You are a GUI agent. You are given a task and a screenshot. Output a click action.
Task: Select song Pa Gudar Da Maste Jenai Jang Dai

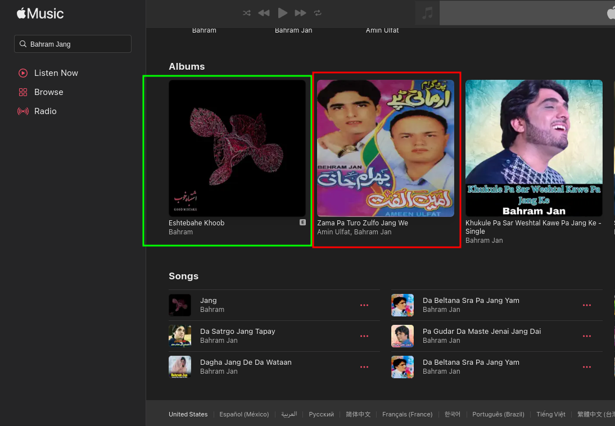point(482,332)
